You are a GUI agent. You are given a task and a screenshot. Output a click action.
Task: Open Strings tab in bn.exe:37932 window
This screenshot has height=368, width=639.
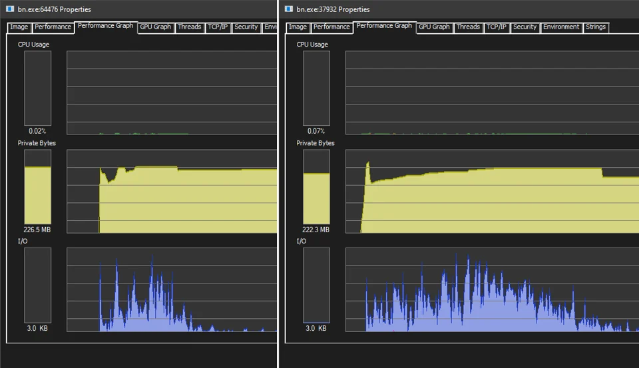point(596,27)
